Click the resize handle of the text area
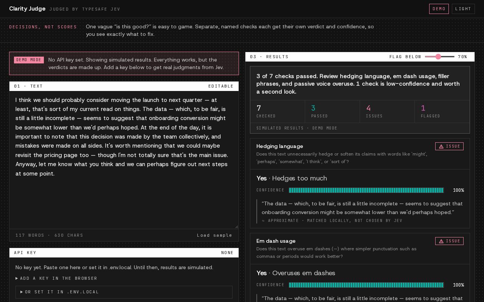 click(x=236, y=226)
